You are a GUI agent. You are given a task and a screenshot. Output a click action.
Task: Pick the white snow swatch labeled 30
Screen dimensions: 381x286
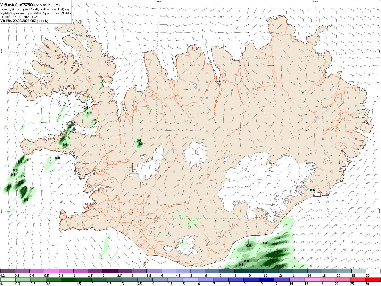(373, 271)
